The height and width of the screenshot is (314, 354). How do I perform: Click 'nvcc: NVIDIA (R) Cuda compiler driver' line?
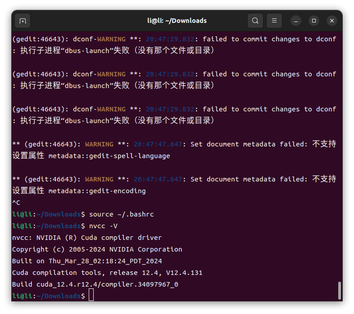click(87, 238)
